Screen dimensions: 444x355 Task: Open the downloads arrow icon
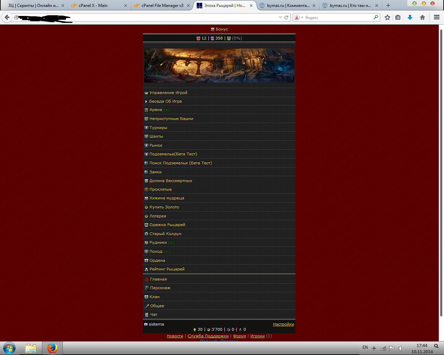click(x=410, y=17)
